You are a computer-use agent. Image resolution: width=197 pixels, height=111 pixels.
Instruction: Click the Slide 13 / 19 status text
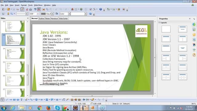tap(117, 104)
